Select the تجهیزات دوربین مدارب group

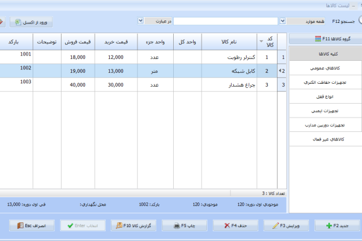pos(326,125)
